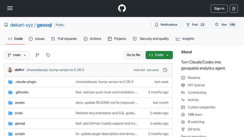
Task: Open commit 'feat: add GitHub Copilot support'
Action: [x=106, y=124]
